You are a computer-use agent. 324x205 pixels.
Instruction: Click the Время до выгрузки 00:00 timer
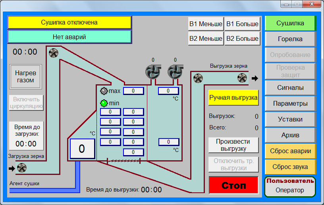151,190
